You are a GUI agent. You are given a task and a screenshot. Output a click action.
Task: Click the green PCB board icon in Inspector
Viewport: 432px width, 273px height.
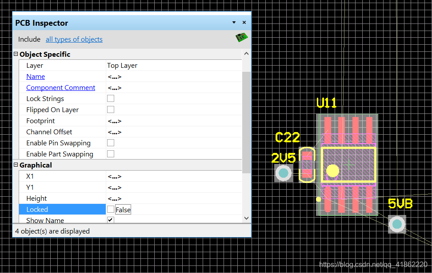pos(241,37)
